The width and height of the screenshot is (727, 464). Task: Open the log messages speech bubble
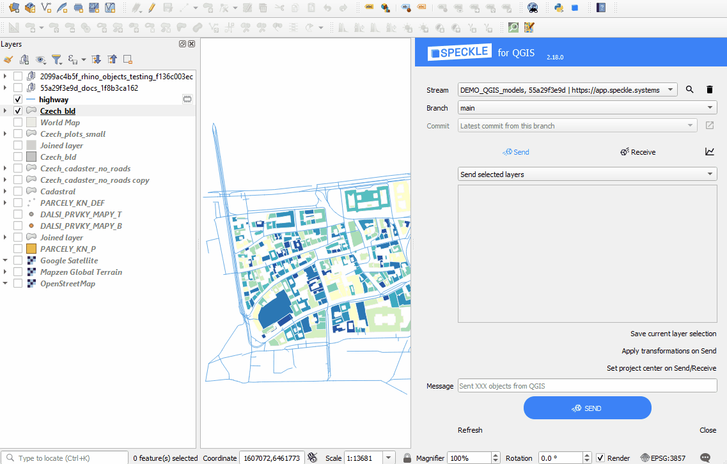click(x=705, y=458)
